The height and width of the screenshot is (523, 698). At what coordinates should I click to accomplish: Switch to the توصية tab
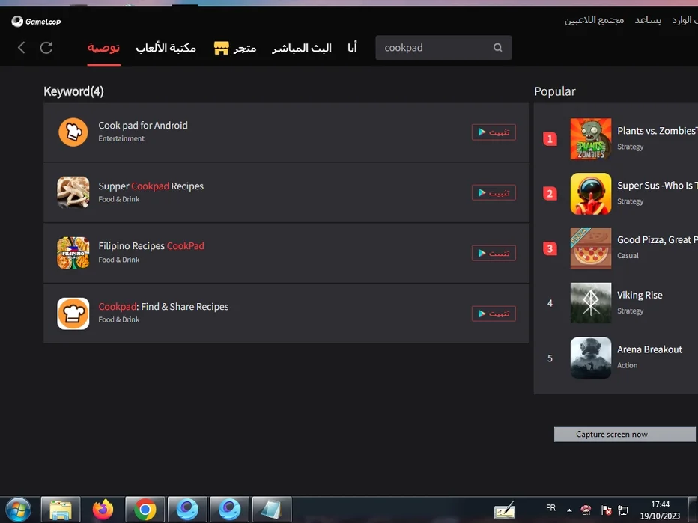point(103,48)
